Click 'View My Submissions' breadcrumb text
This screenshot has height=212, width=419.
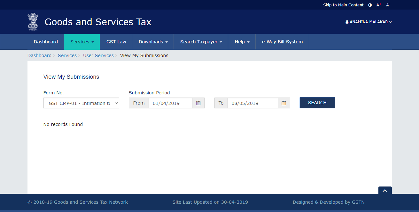[x=144, y=55]
